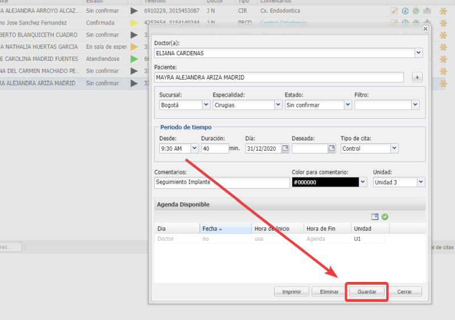Click the Guardar button
Image resolution: width=455 pixels, height=320 pixels.
[x=367, y=292]
